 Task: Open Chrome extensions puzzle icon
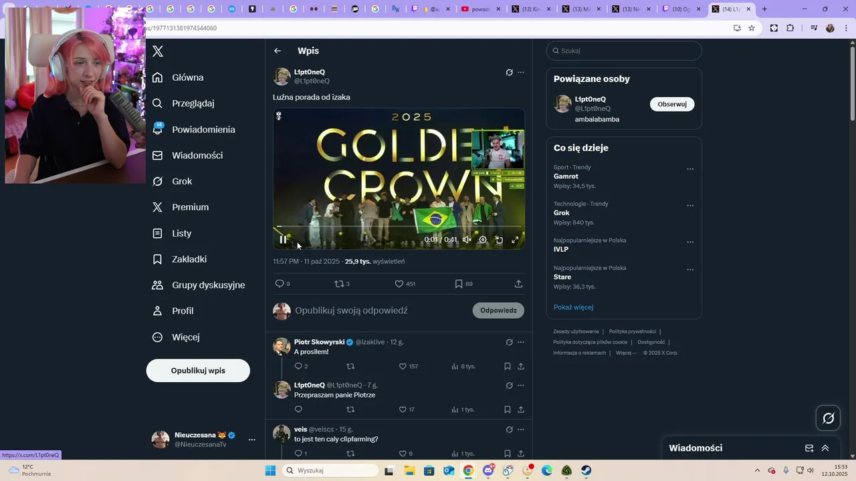790,28
